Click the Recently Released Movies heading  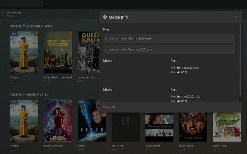tap(31, 27)
